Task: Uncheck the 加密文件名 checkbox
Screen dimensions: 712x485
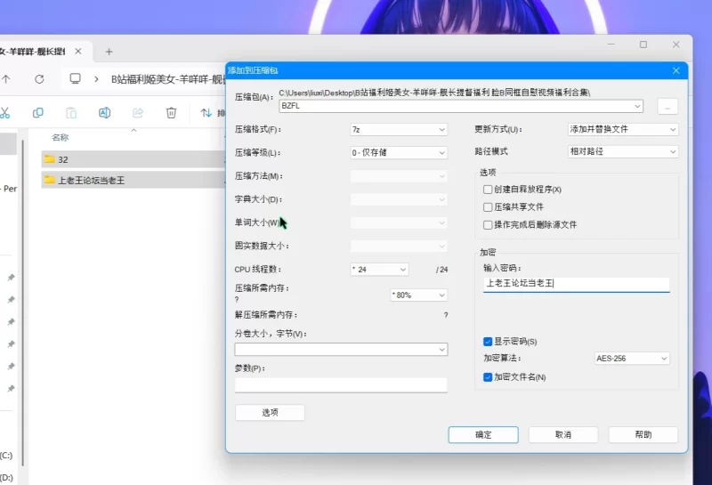Action: pos(488,377)
